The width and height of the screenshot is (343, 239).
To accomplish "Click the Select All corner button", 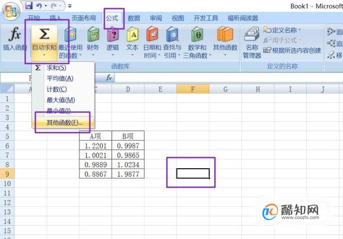I will (x=7, y=89).
